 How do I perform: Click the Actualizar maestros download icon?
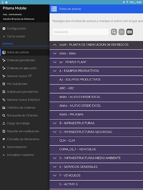(x=4, y=155)
